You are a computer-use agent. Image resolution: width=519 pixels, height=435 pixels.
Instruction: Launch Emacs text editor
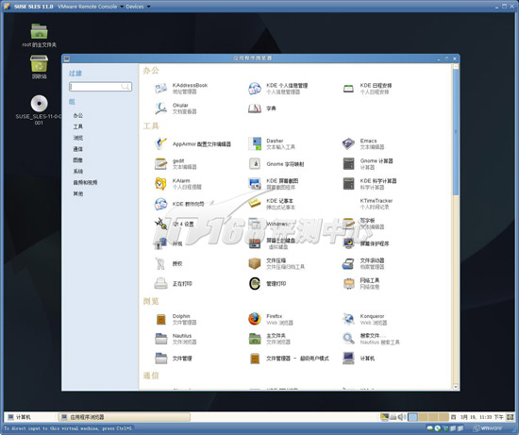pyautogui.click(x=363, y=144)
